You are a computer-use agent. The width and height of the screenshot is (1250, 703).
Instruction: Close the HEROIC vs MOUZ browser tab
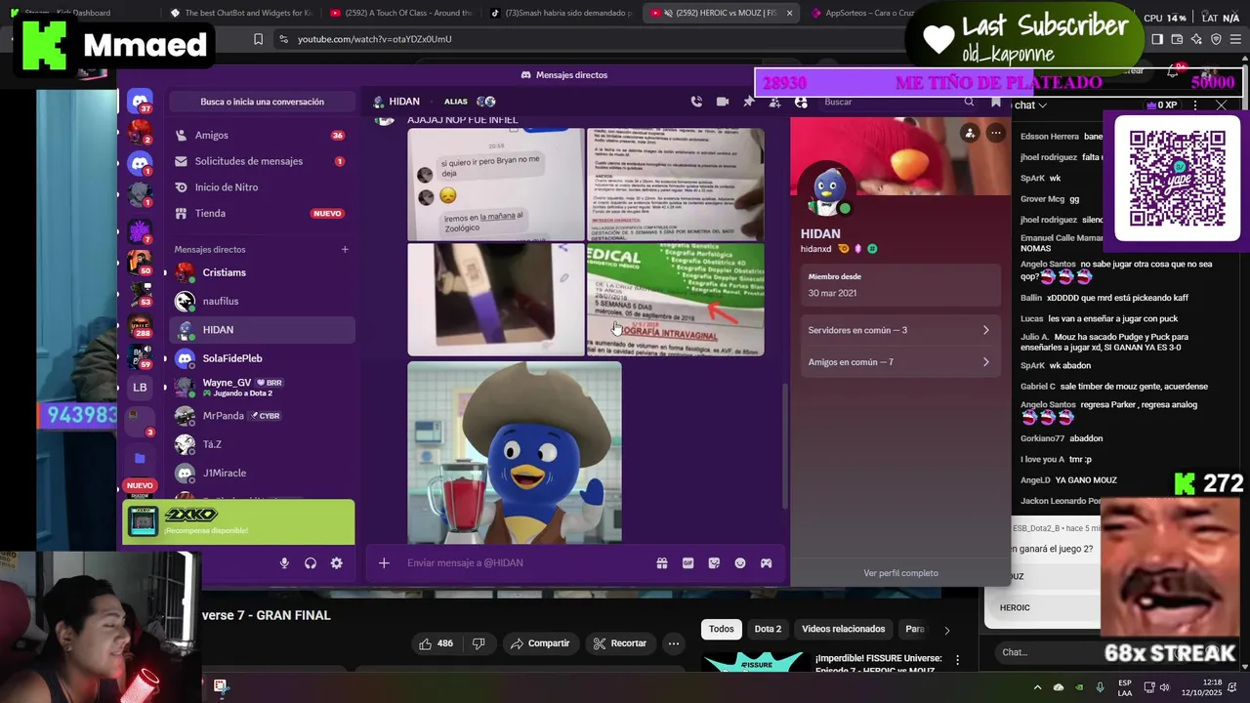(x=789, y=13)
